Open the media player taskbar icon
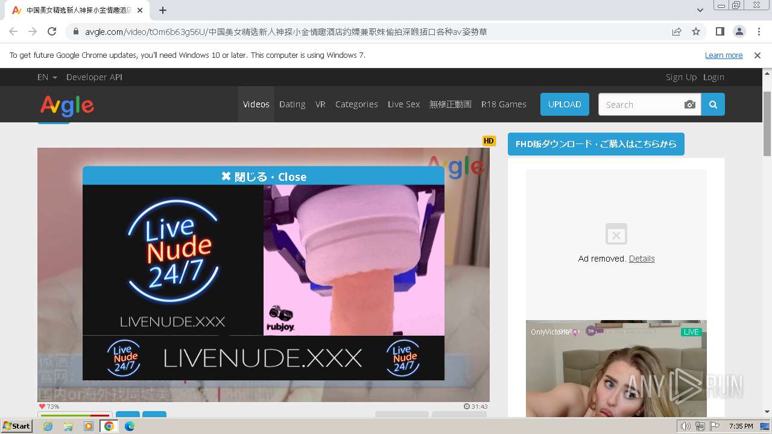This screenshot has height=434, width=772. coord(89,426)
